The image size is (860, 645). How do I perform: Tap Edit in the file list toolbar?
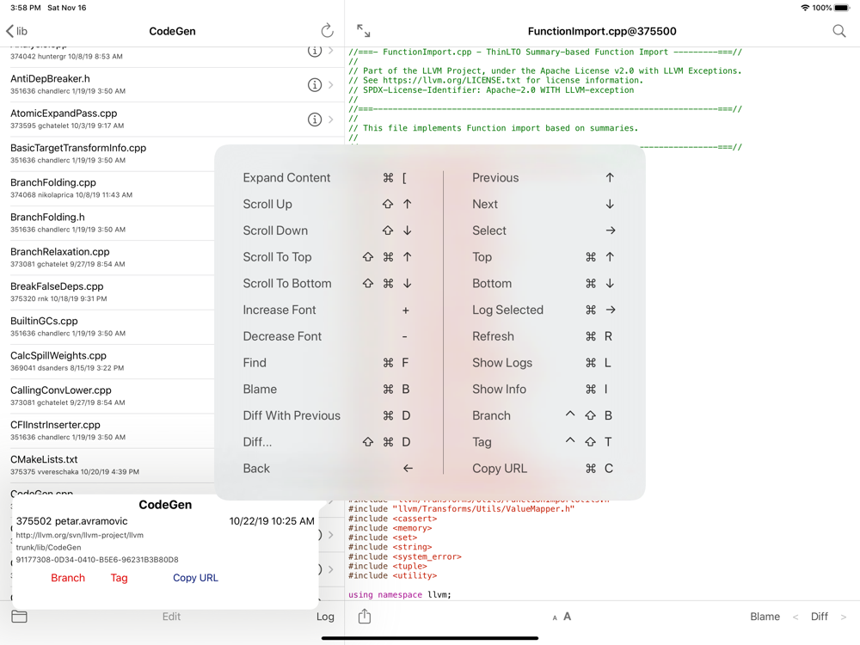click(171, 617)
